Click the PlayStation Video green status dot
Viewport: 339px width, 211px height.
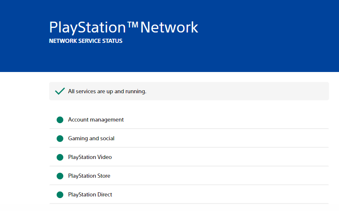pos(60,157)
